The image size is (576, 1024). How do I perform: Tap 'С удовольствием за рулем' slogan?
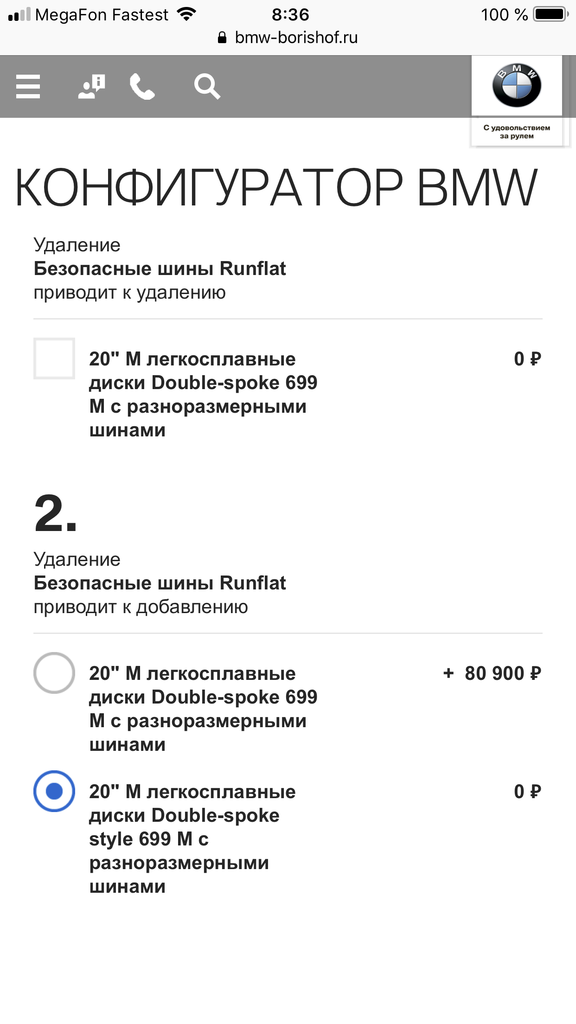[x=517, y=132]
